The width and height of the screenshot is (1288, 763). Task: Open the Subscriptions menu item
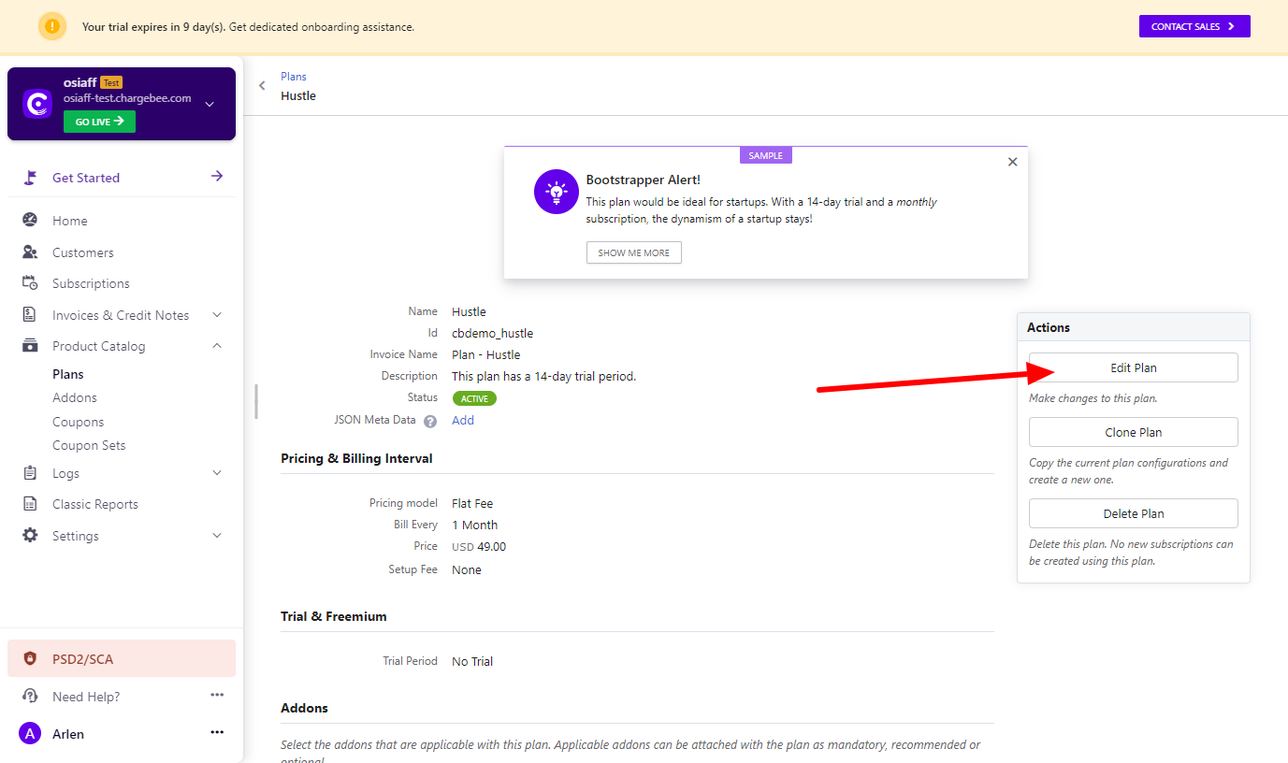[91, 283]
